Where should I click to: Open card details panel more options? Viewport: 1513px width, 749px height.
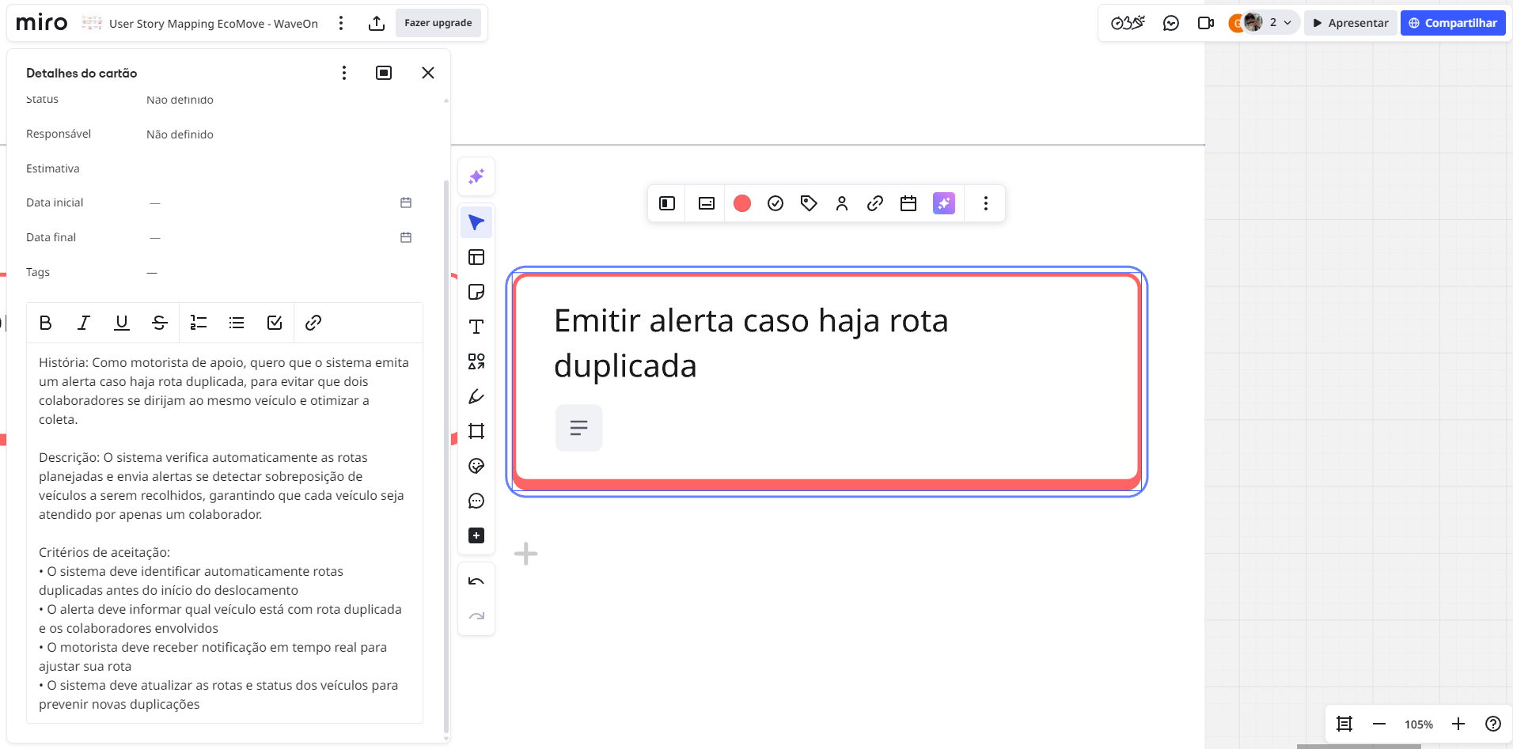[343, 73]
